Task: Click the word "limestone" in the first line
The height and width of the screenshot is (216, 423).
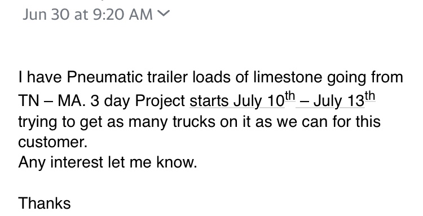Action: point(288,77)
